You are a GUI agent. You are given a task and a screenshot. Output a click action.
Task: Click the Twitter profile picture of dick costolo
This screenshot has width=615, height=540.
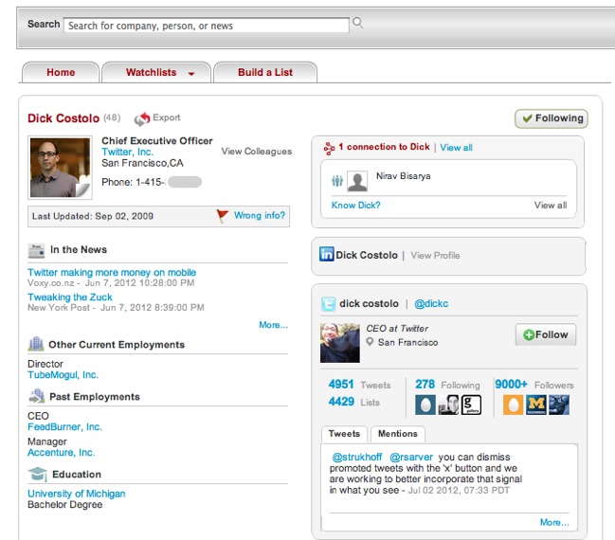coord(339,343)
